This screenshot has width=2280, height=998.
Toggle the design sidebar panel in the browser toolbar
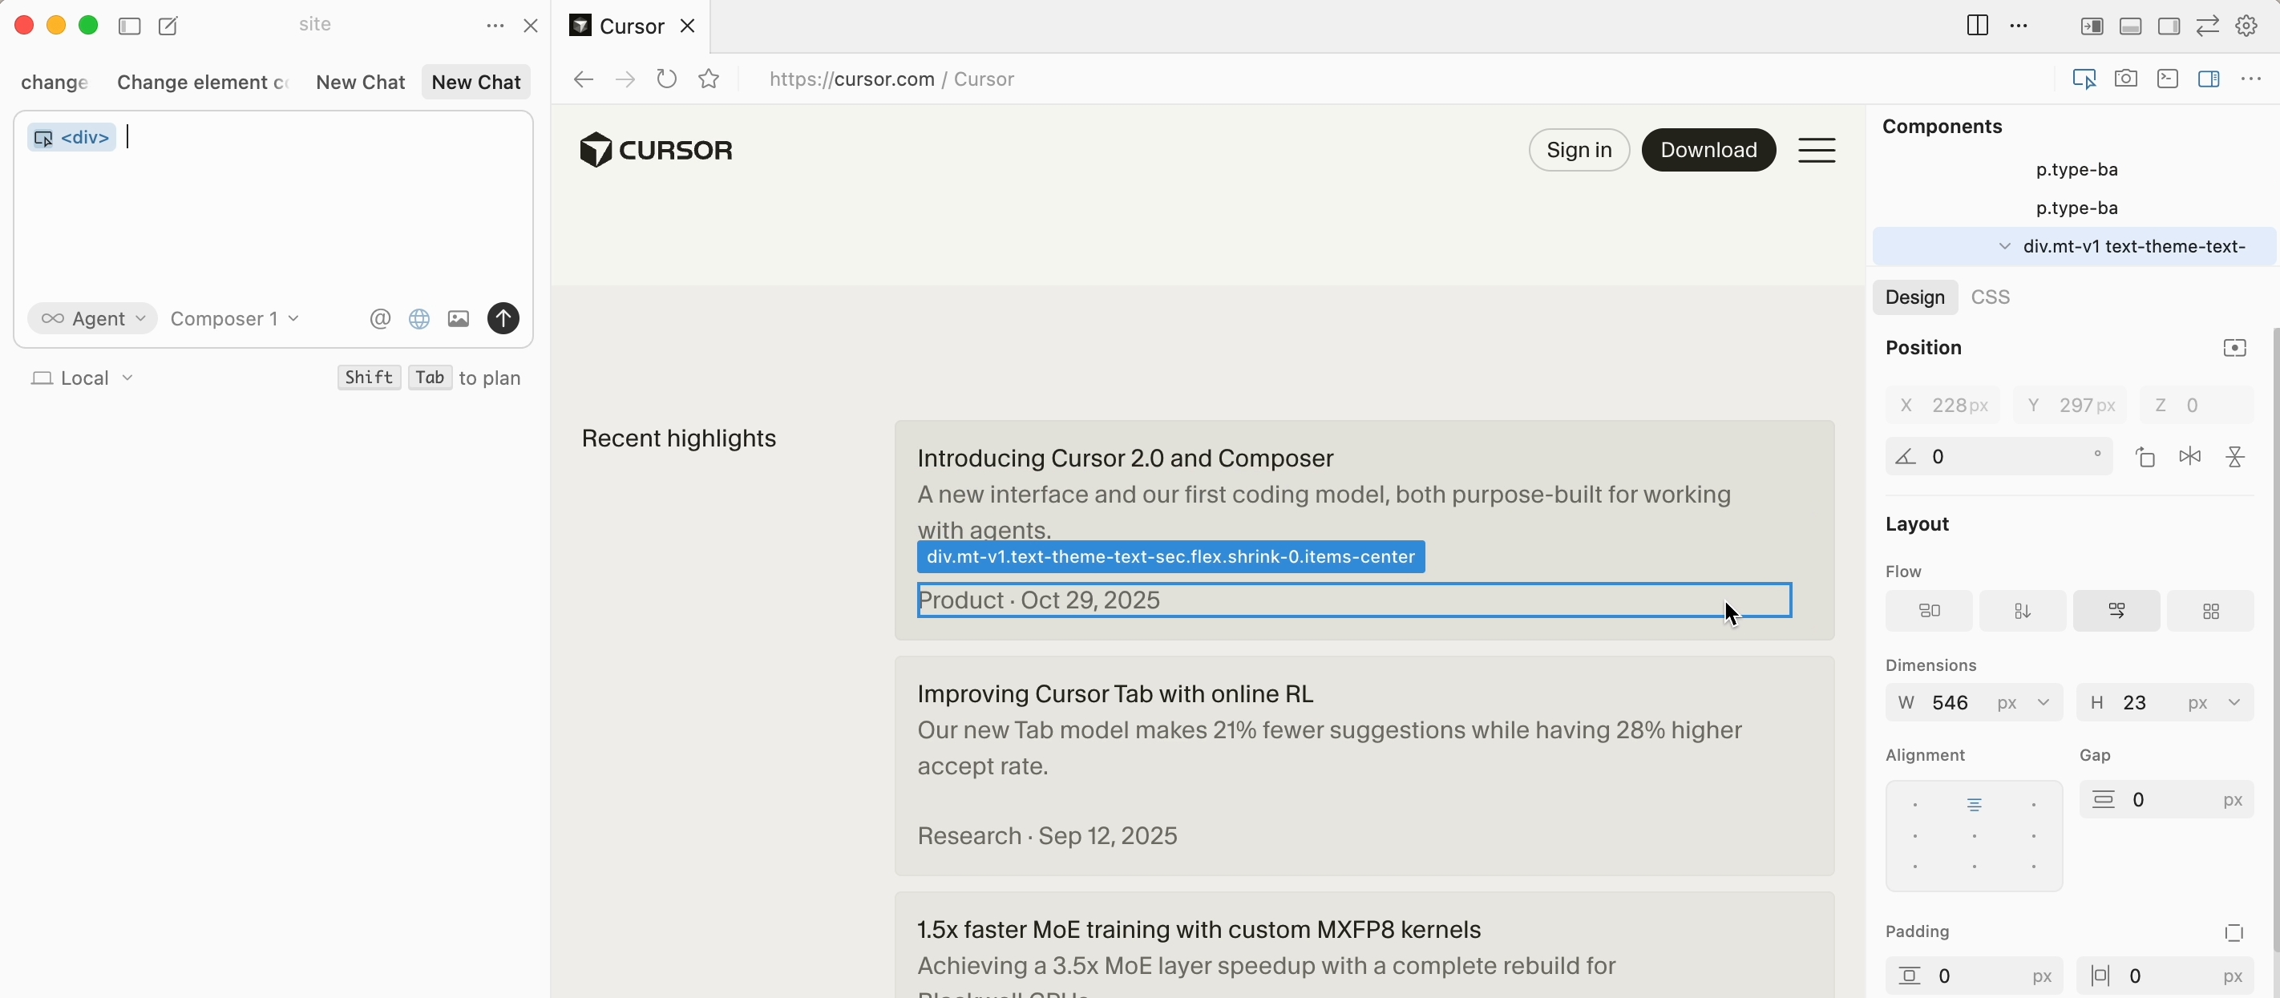[x=2209, y=79]
